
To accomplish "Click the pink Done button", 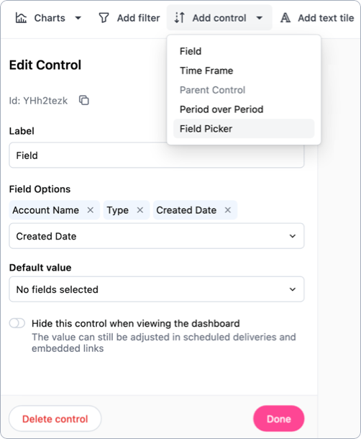I will (x=279, y=419).
